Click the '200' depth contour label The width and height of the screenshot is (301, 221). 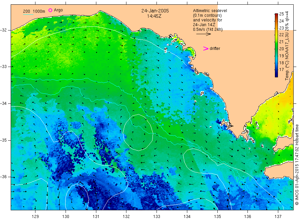[x=26, y=11]
